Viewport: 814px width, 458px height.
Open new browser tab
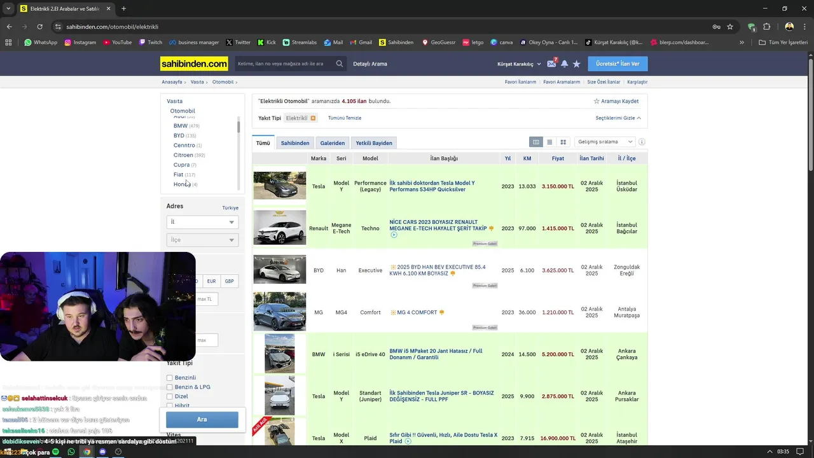coord(123,8)
